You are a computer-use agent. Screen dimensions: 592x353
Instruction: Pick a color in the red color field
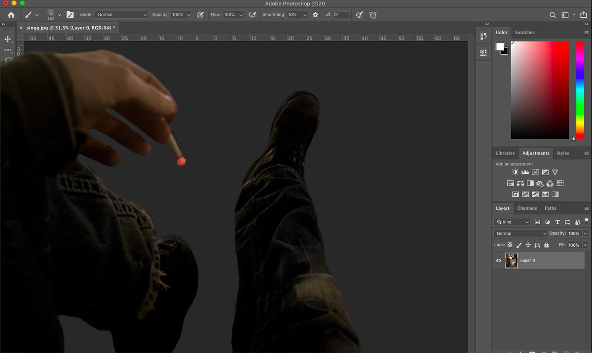tap(540, 90)
